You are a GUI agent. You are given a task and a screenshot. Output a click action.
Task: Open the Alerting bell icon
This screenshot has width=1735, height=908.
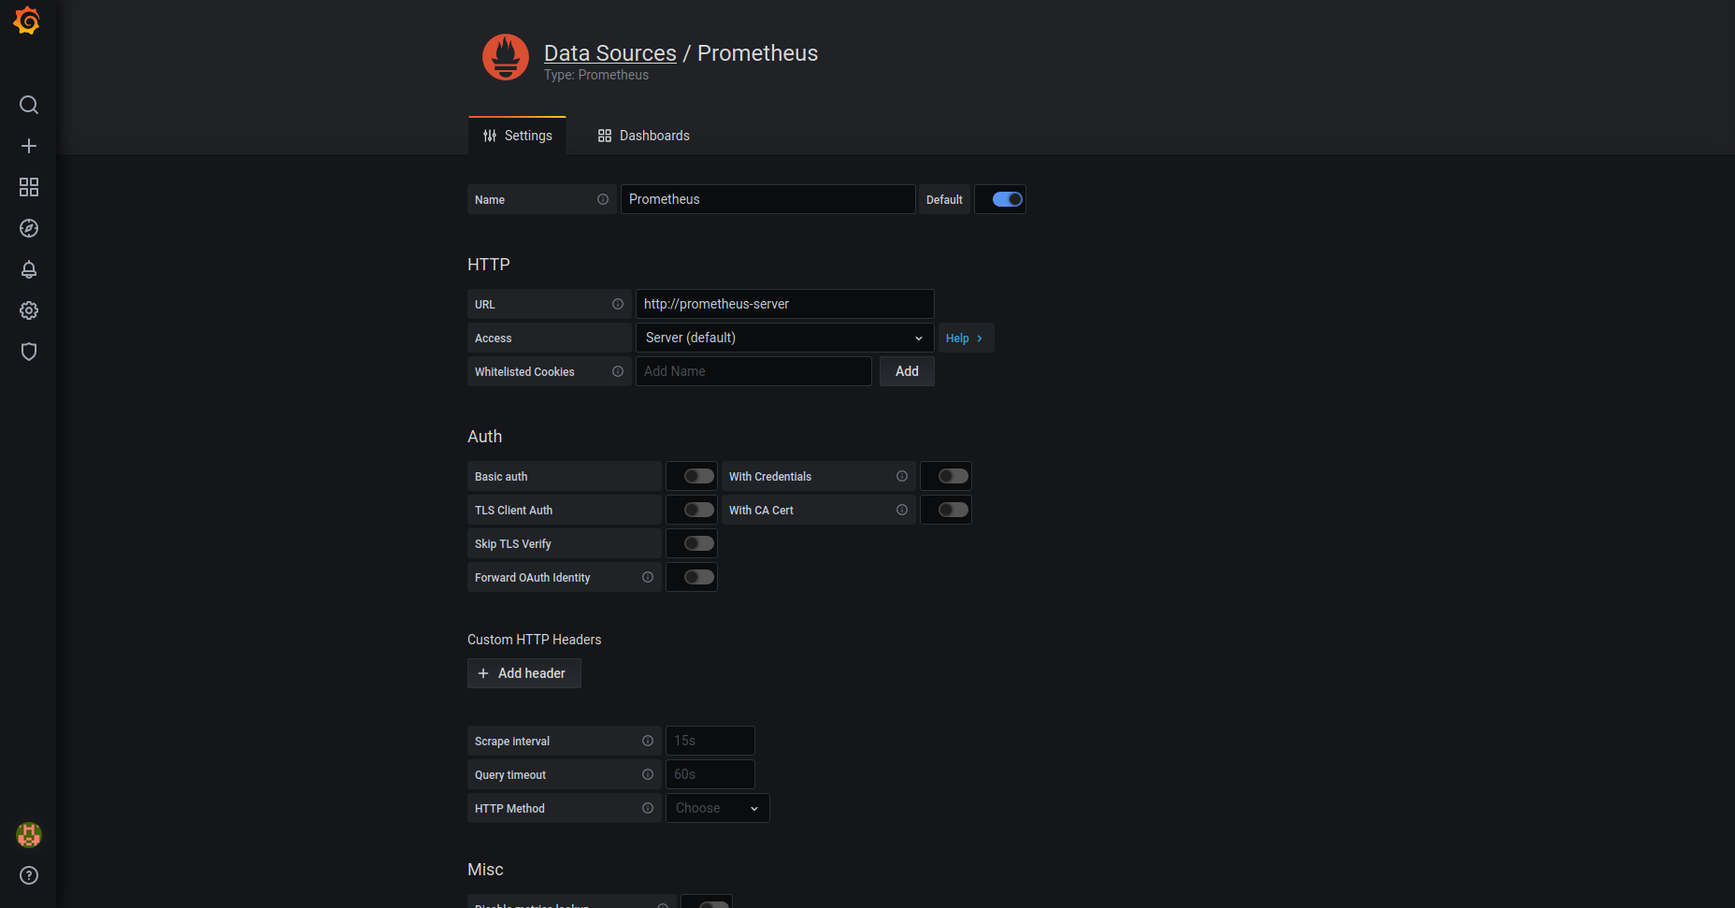(x=29, y=269)
